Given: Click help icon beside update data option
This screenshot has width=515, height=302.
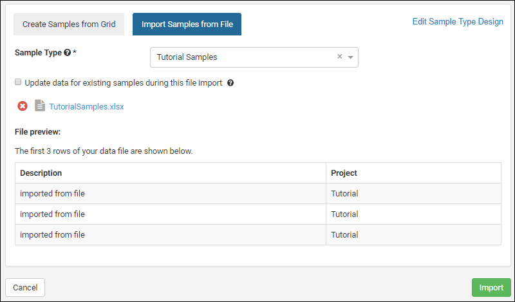Looking at the screenshot, I should [230, 83].
